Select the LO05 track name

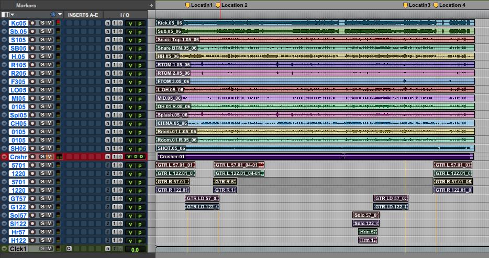pyautogui.click(x=18, y=90)
